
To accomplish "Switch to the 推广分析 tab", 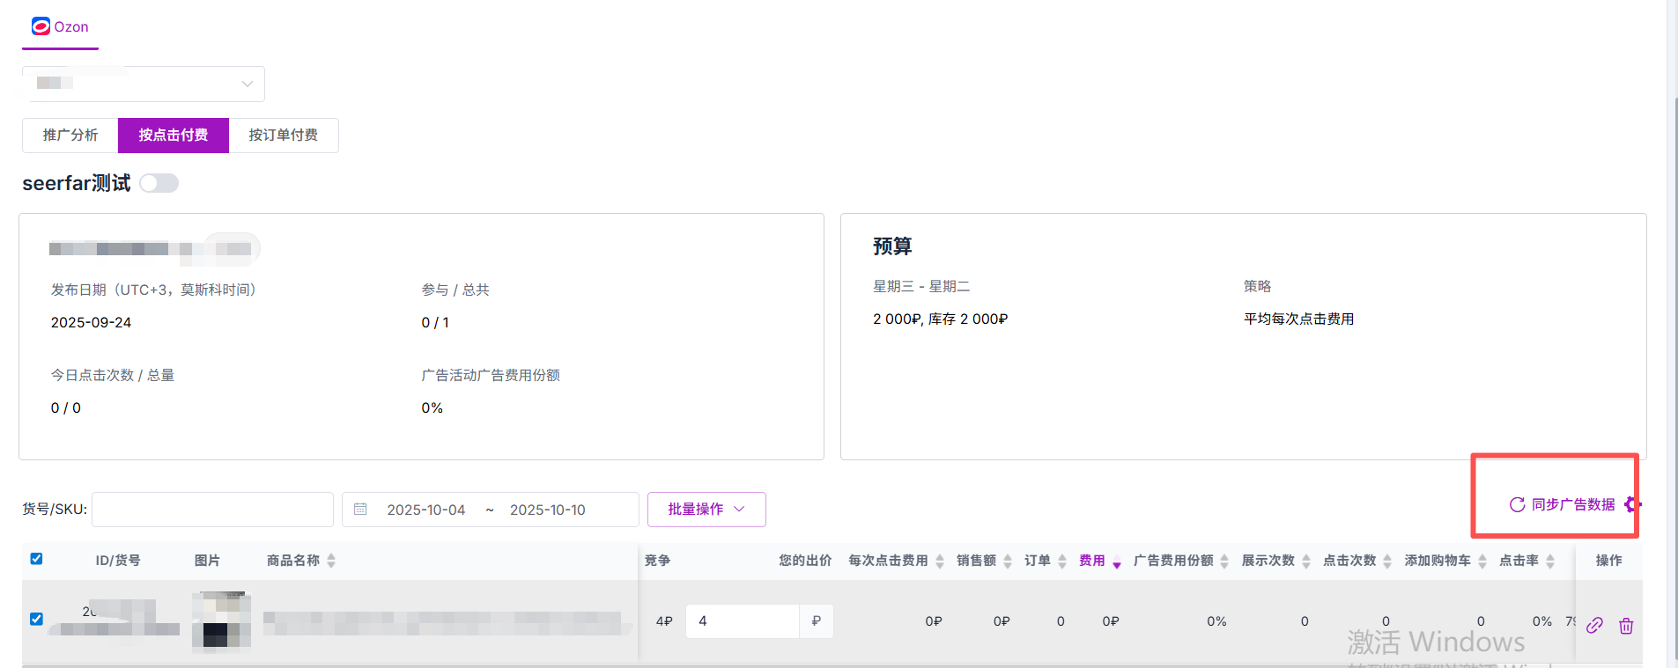I will point(70,136).
